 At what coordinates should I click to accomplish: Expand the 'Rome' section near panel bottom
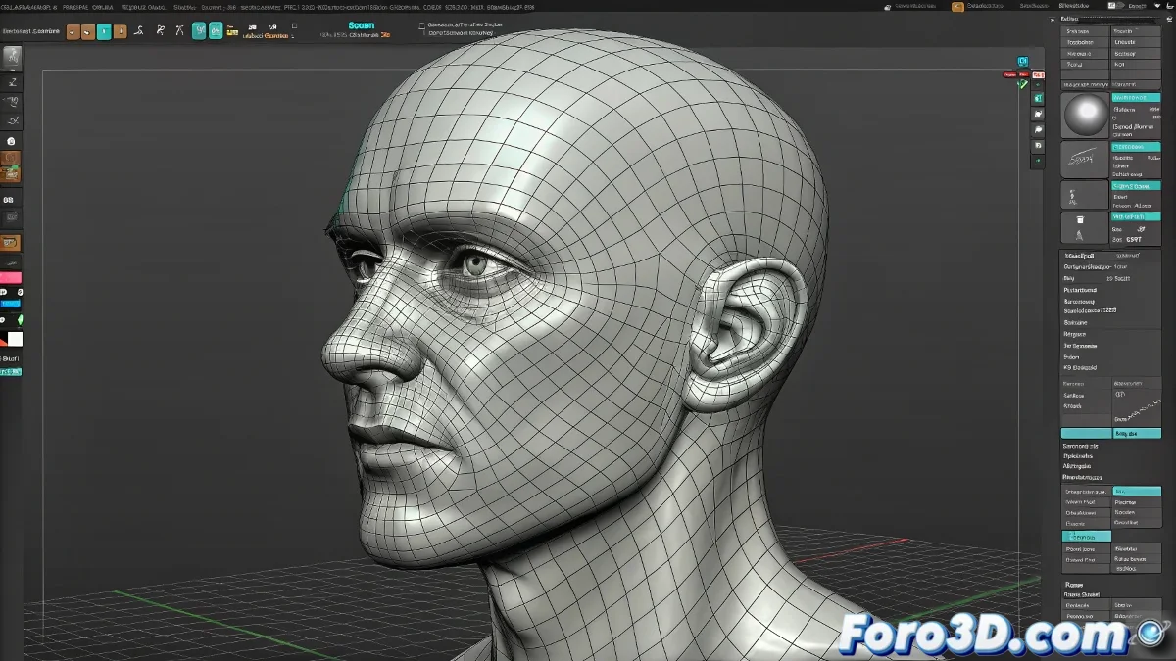pos(1073,585)
